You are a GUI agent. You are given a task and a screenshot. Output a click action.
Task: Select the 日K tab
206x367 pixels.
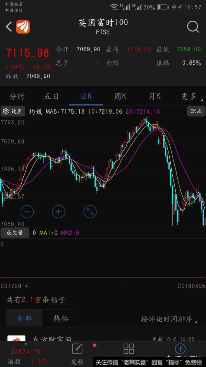click(x=86, y=96)
